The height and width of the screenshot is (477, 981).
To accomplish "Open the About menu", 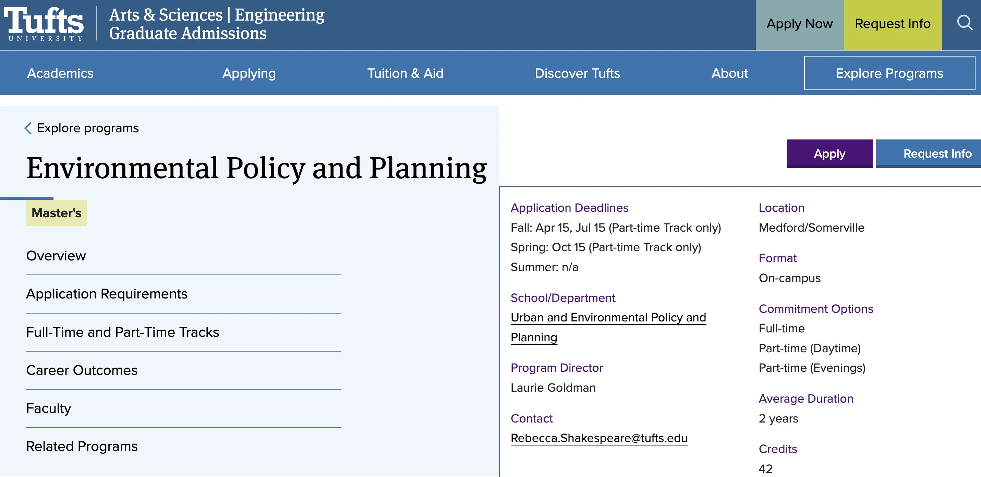I will click(x=729, y=73).
